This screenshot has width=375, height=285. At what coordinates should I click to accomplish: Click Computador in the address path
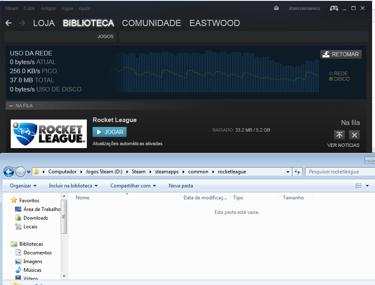62,172
